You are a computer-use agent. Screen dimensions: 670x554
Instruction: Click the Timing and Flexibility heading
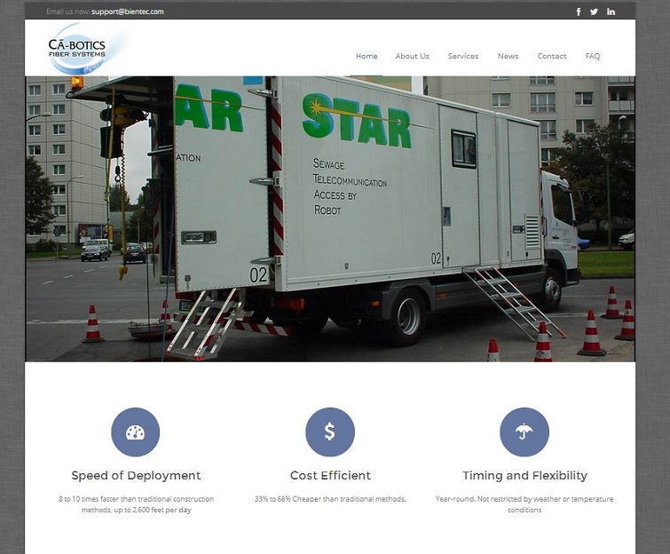524,475
